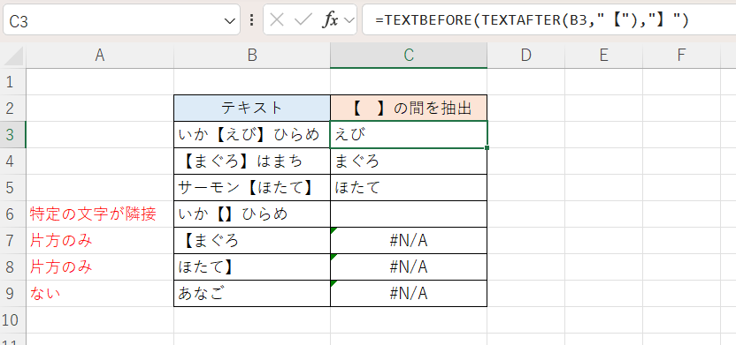Click the 【 】の間を抽出 header cell
736x345 pixels.
click(409, 109)
